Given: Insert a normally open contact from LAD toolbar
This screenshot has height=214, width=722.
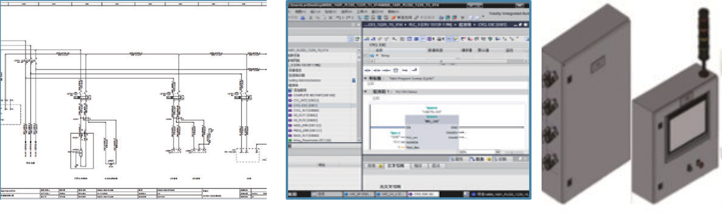Looking at the screenshot, I should 367,71.
